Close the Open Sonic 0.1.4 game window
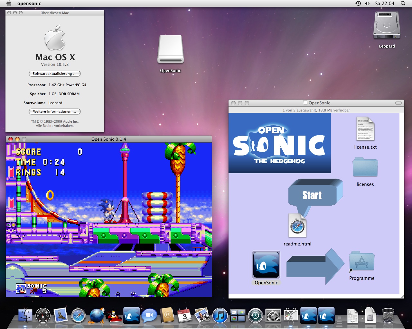Viewport: 412px width, 329px height. click(11, 139)
